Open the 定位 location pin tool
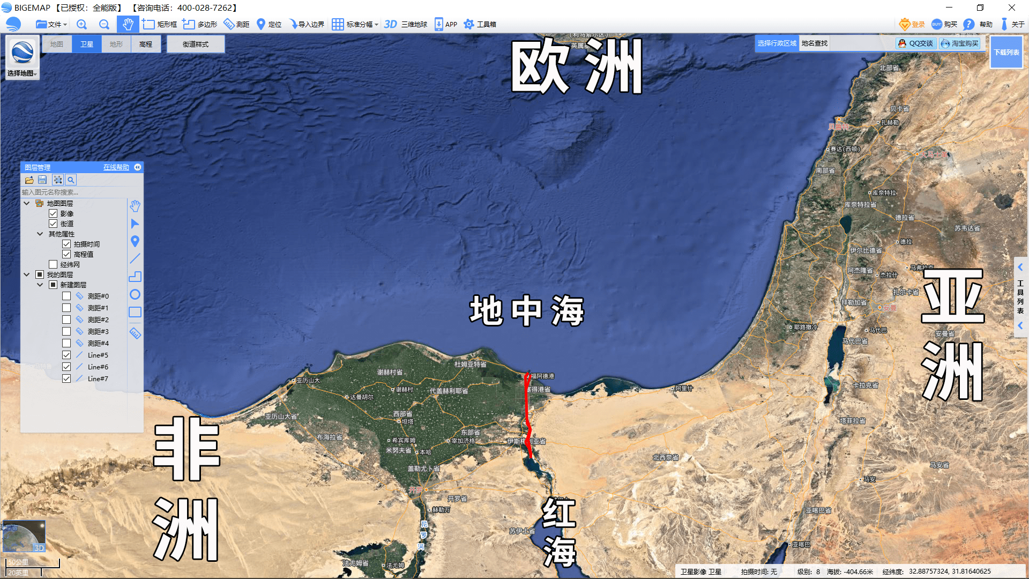Image resolution: width=1029 pixels, height=579 pixels. [x=269, y=24]
